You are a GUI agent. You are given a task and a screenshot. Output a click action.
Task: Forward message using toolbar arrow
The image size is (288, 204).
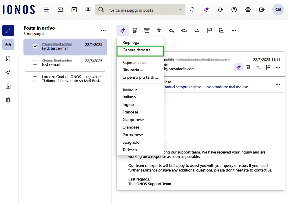pos(197,30)
